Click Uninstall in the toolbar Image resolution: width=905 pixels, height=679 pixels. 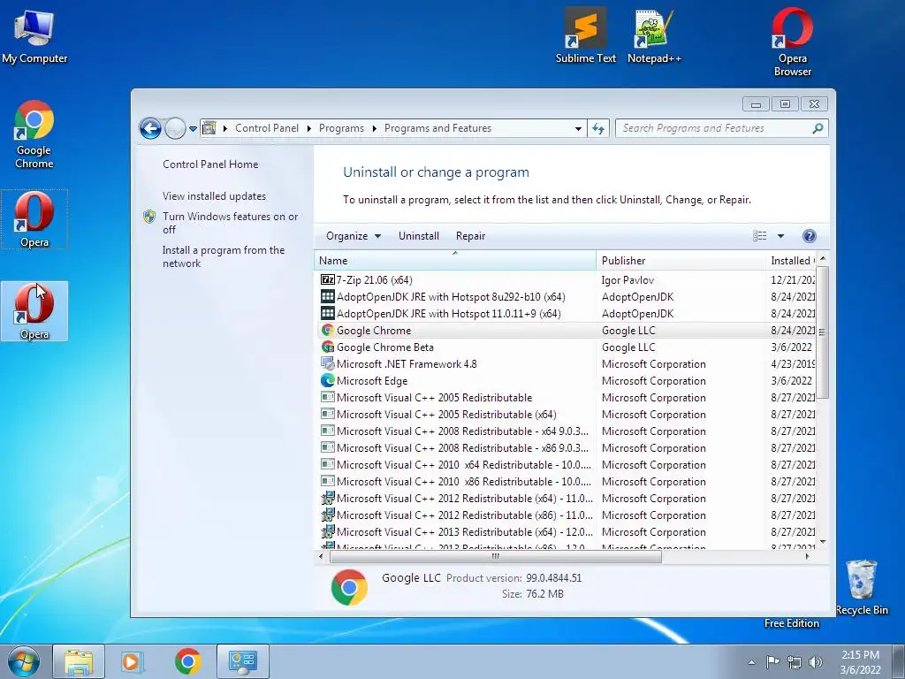tap(418, 235)
